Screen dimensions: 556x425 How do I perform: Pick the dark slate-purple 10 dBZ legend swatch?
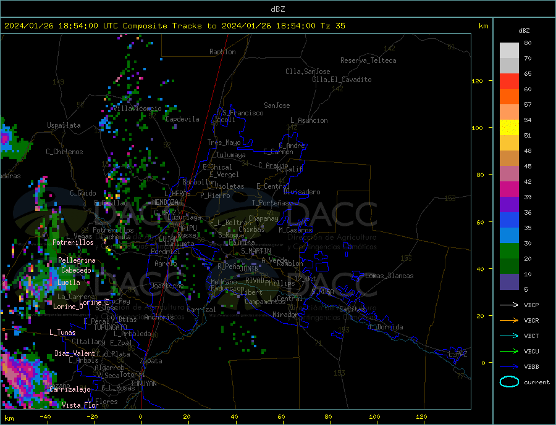509,281
